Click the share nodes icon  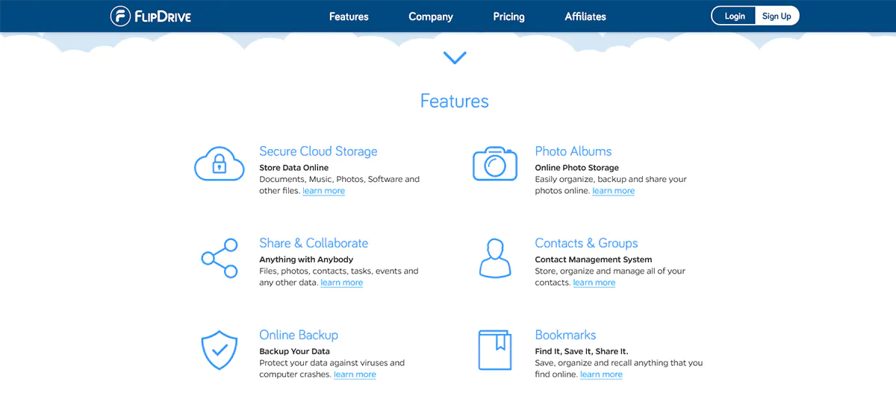220,258
